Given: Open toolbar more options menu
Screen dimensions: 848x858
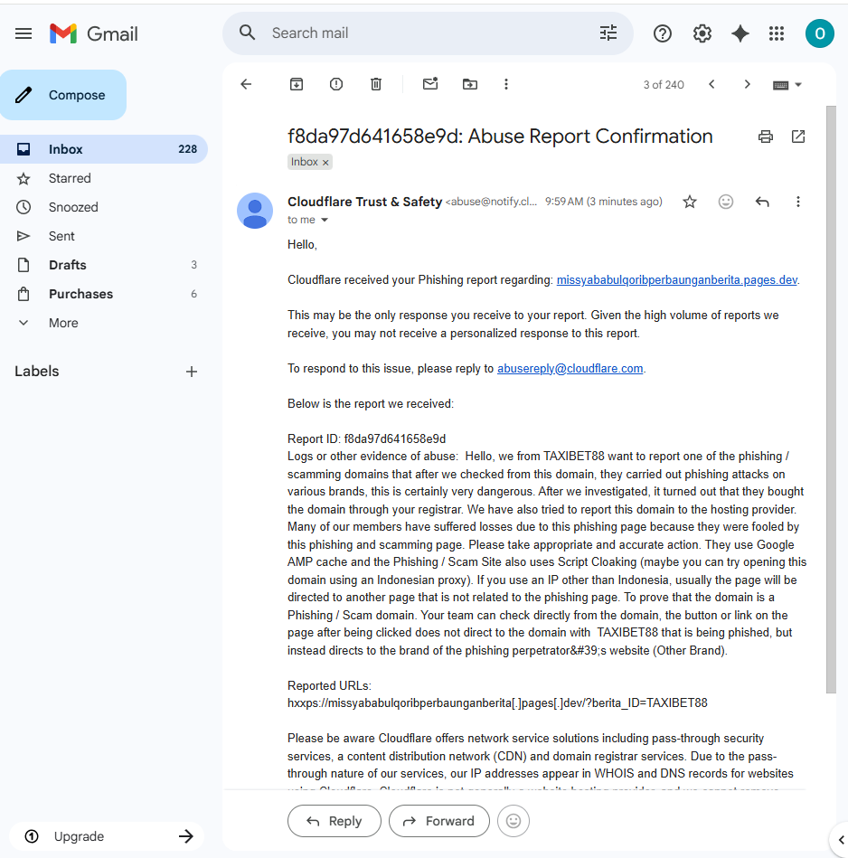Looking at the screenshot, I should tap(506, 84).
